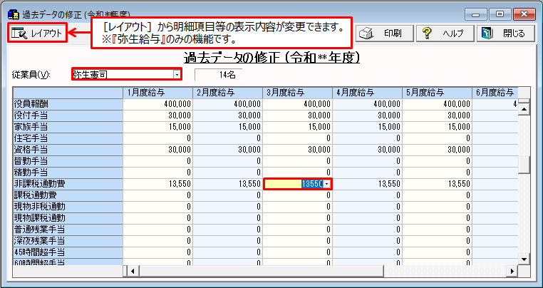Open ヘルプ help
This screenshot has width=543, height=288.
click(x=443, y=33)
